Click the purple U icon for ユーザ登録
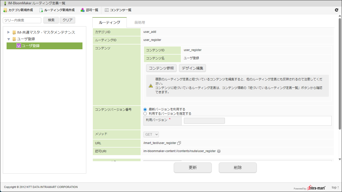This screenshot has height=192, width=342. tap(18, 46)
